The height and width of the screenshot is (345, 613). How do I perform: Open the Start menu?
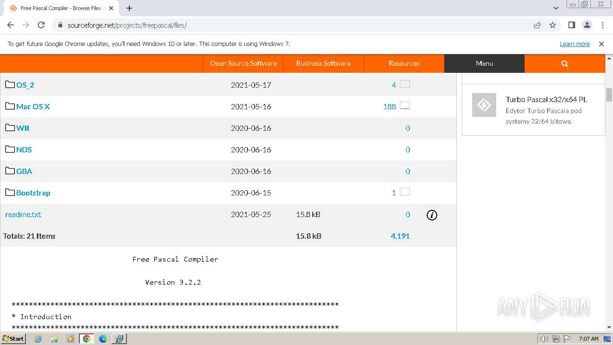pyautogui.click(x=13, y=339)
